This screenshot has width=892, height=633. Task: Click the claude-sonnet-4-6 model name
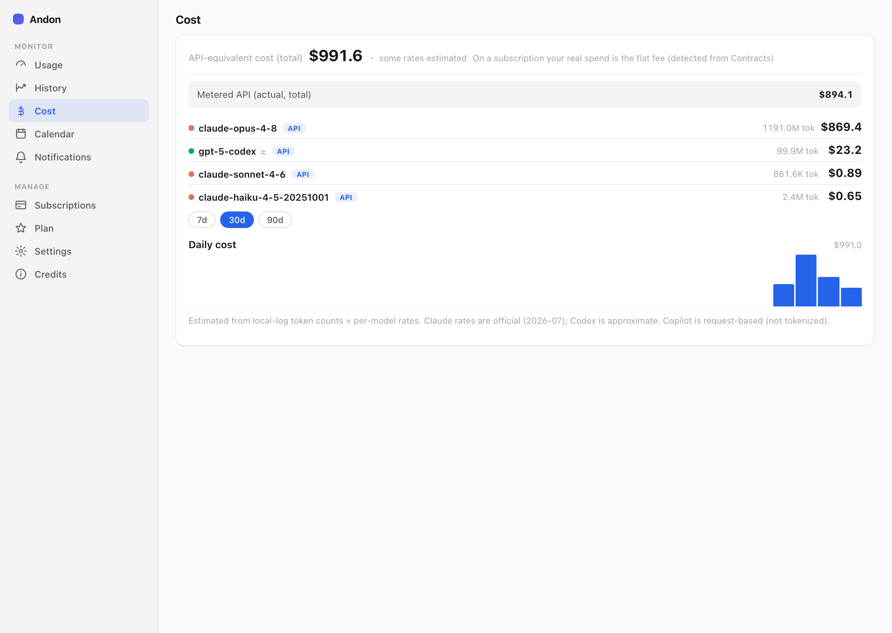(242, 174)
